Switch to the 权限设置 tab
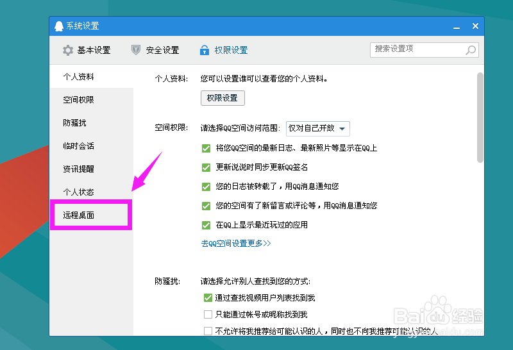 point(224,50)
